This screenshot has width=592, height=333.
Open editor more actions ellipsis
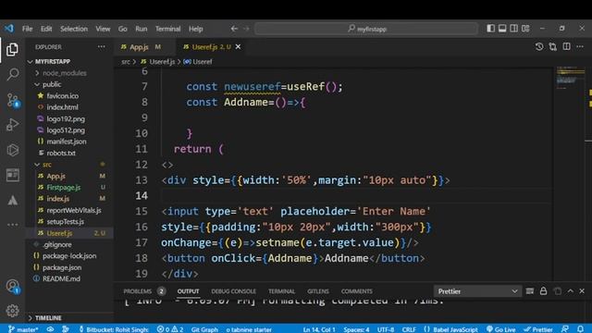[580, 46]
